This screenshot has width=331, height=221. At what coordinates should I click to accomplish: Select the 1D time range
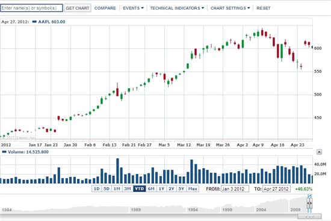point(97,188)
